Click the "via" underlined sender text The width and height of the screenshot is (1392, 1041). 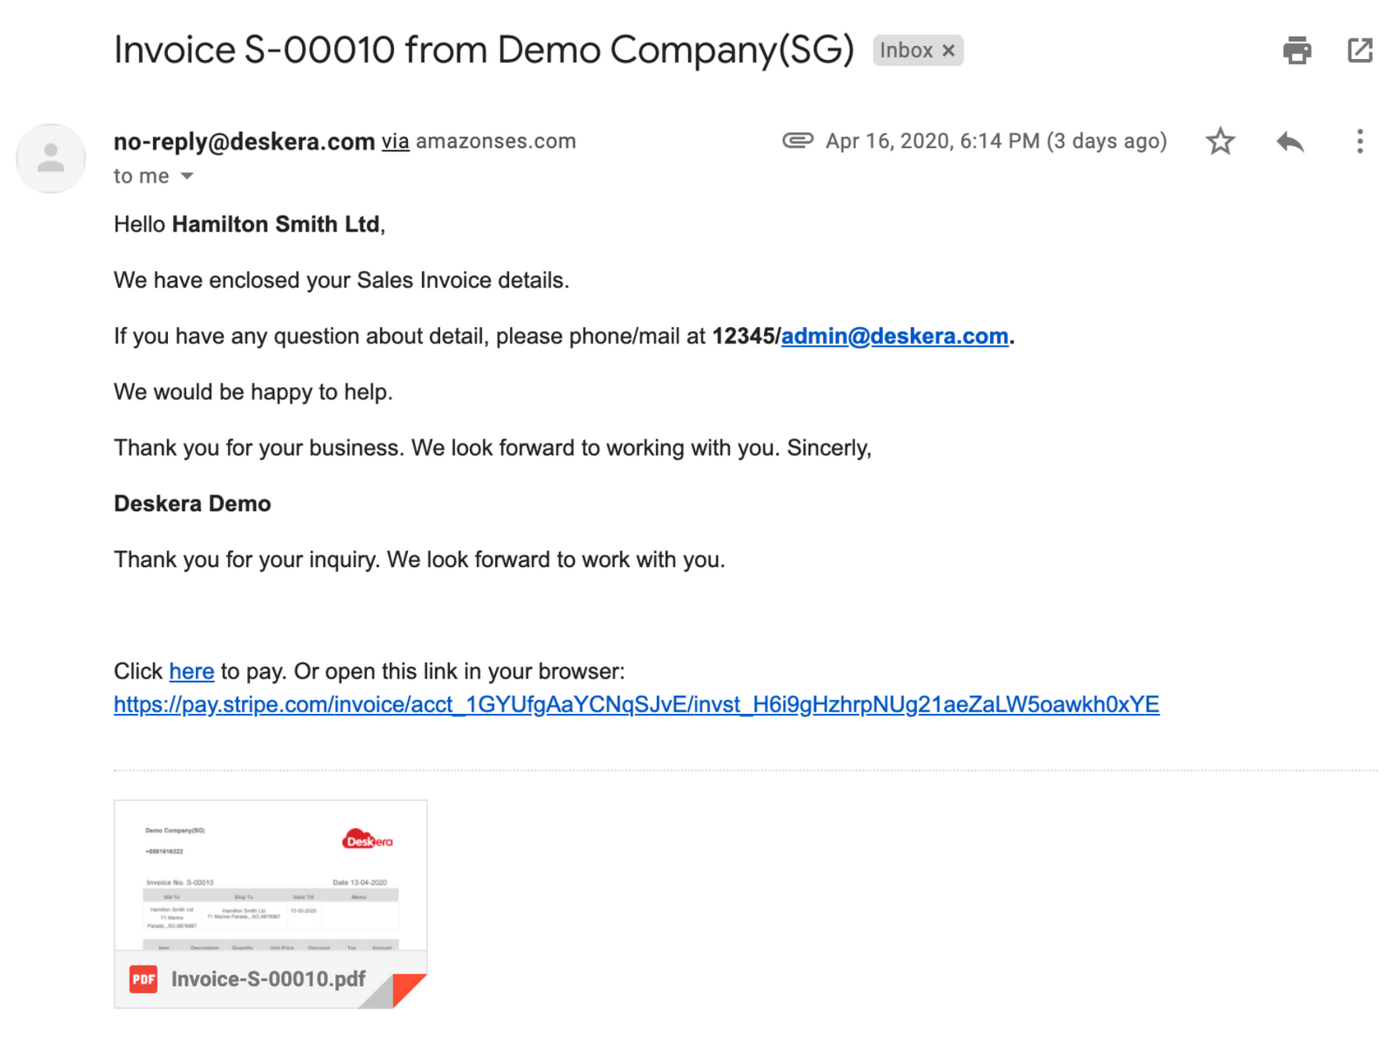395,141
